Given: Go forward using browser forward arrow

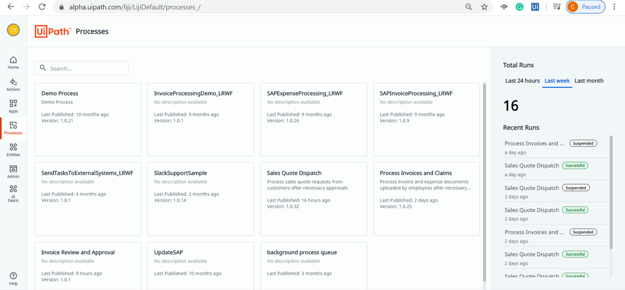Looking at the screenshot, I should 26,7.
